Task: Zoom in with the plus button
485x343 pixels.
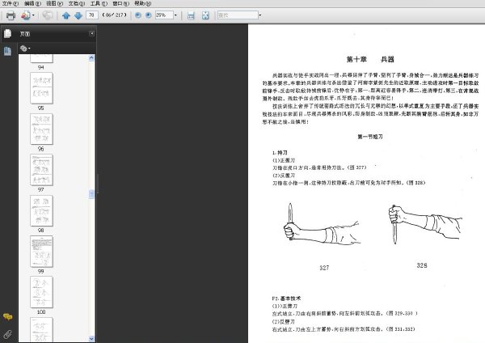Action: tap(149, 15)
